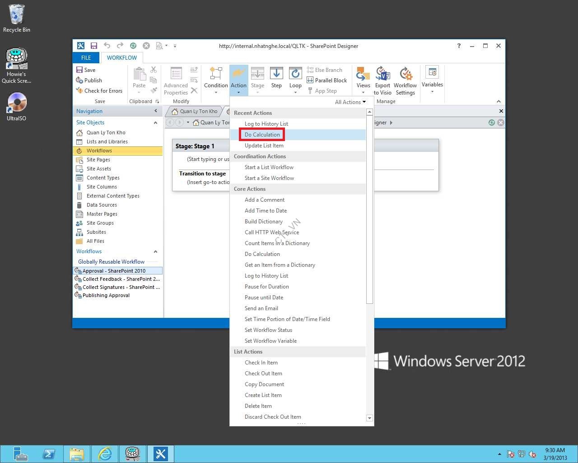Open Internet Explorer from the taskbar
578x463 pixels.
(x=105, y=454)
